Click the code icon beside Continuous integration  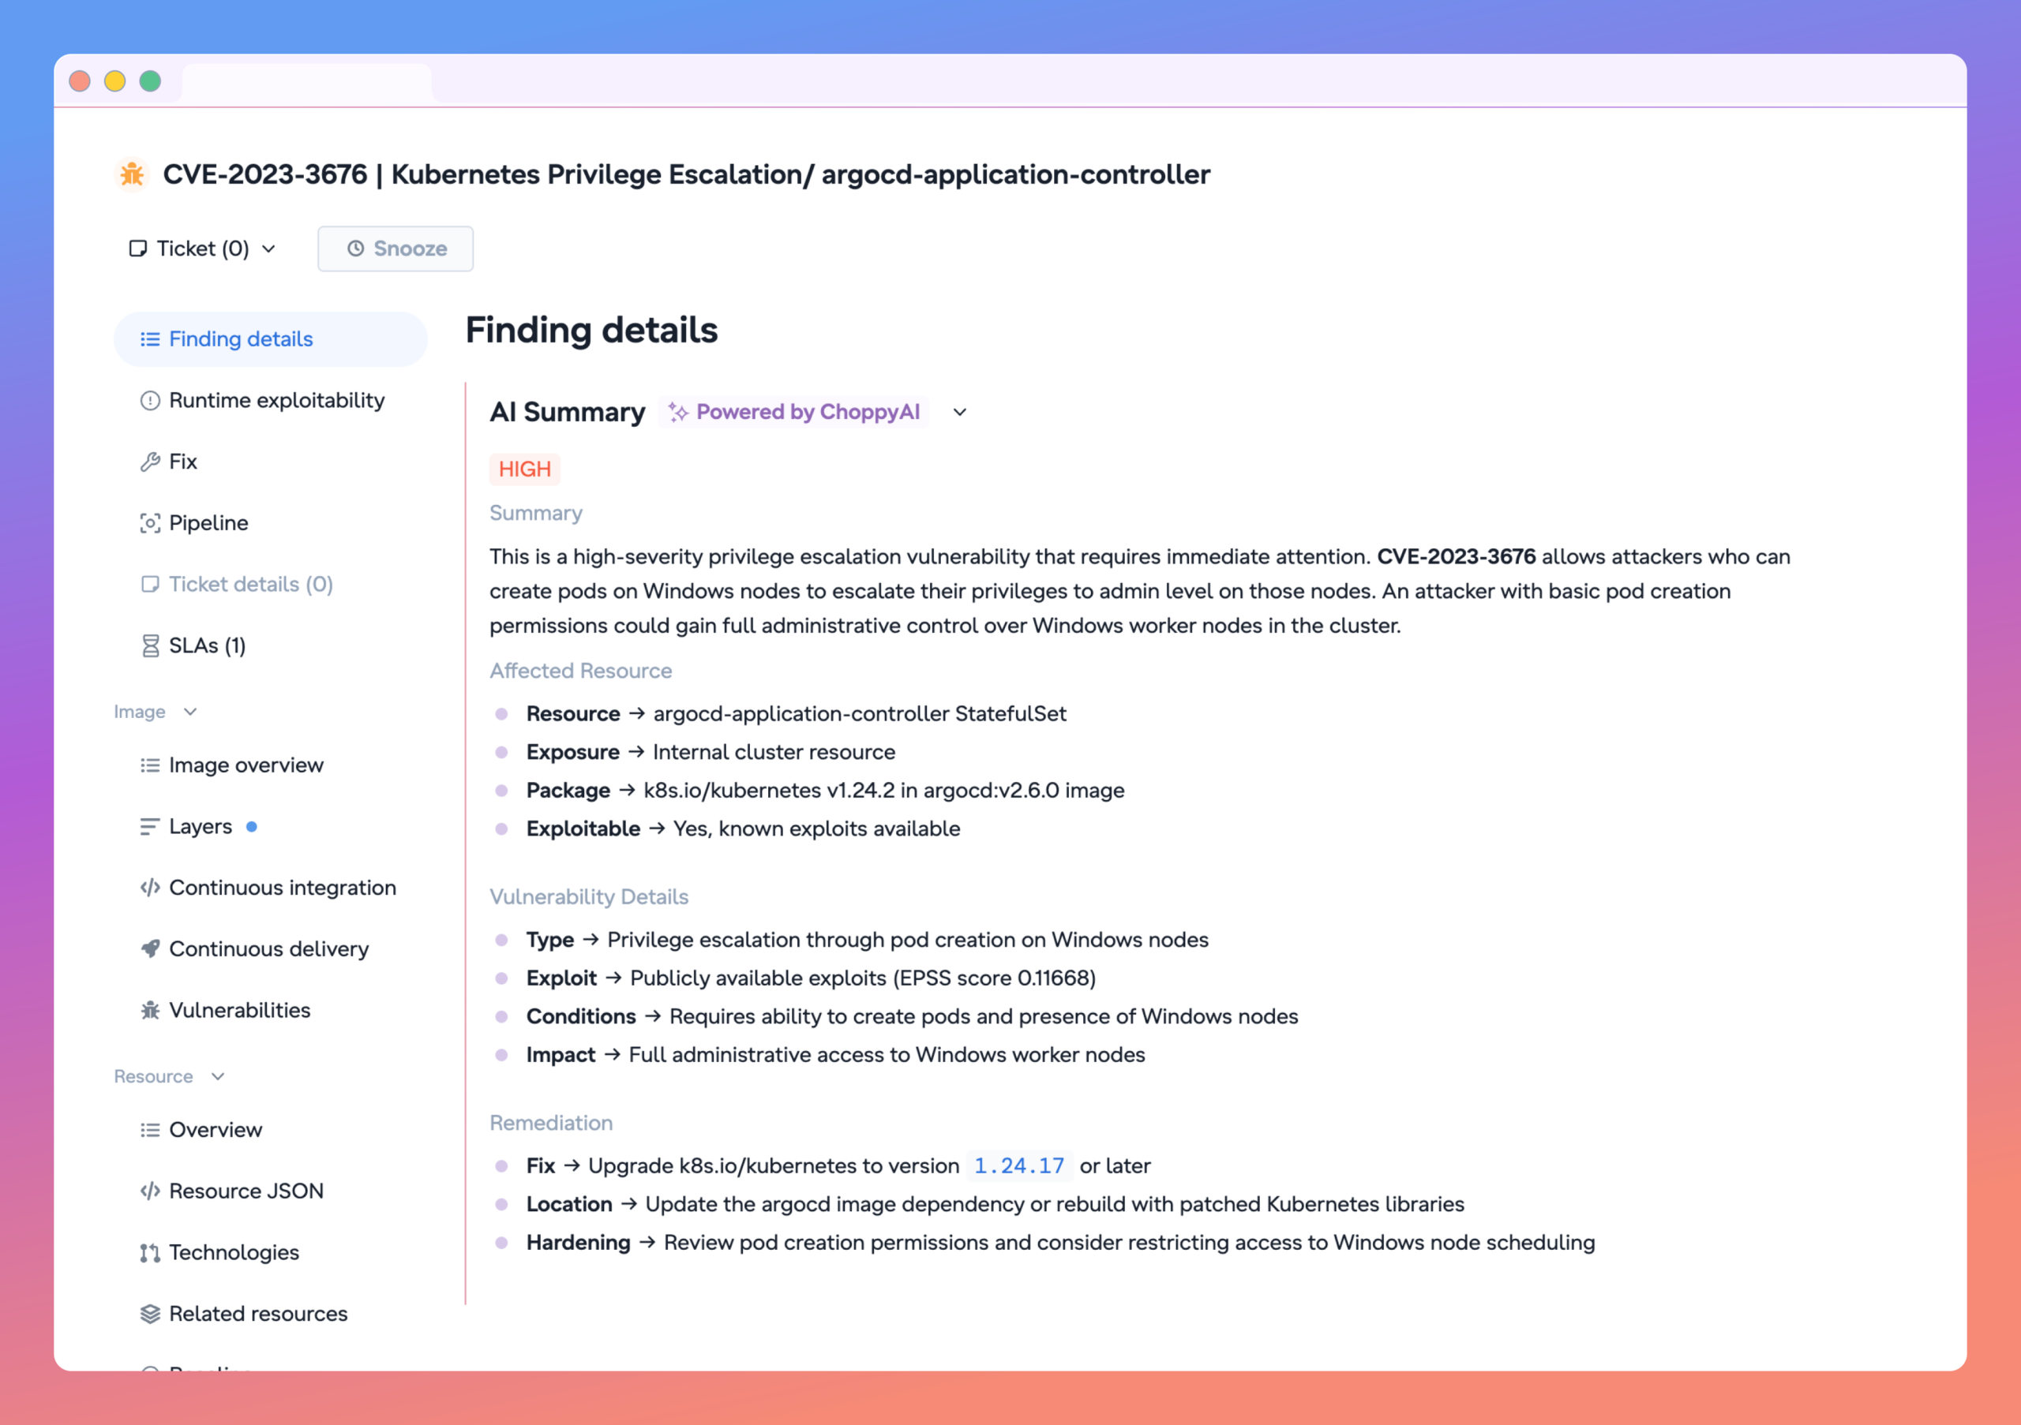(x=151, y=888)
